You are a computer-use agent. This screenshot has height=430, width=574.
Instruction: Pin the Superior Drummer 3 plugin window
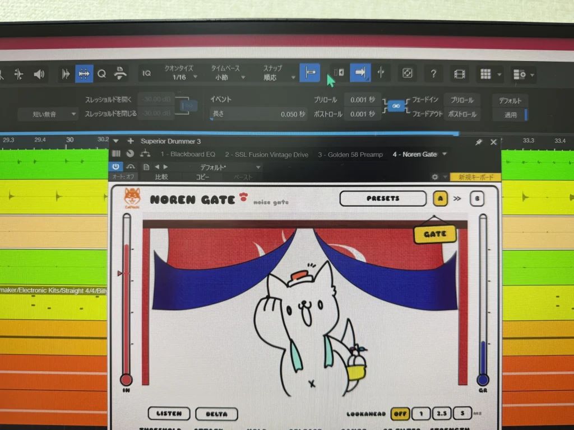[x=479, y=142]
